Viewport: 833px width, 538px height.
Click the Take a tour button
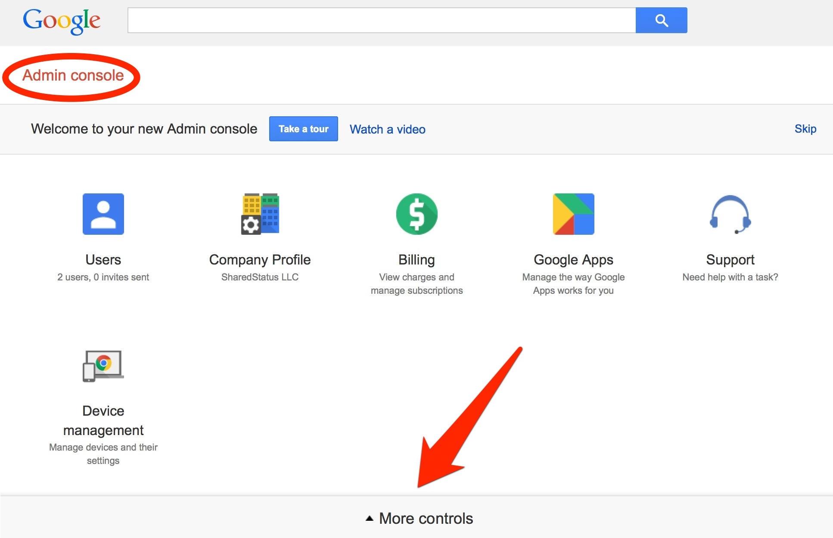[304, 129]
